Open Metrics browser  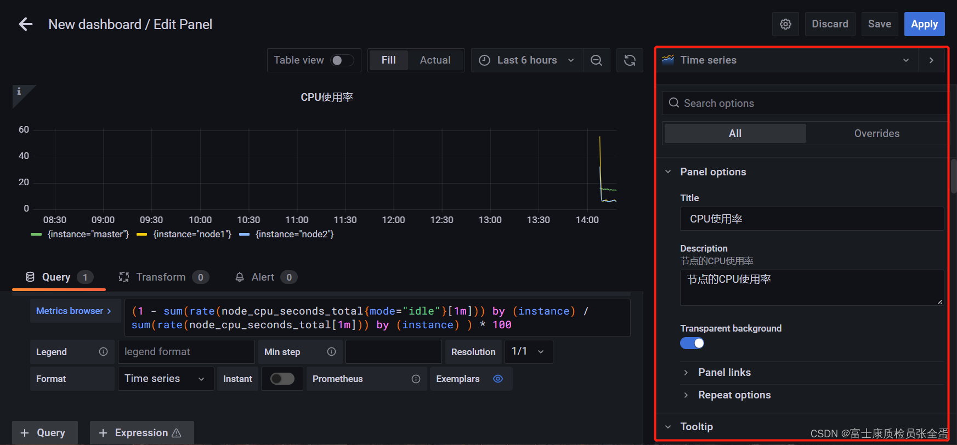click(75, 311)
